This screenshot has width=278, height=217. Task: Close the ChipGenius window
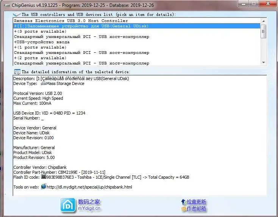(268, 3)
